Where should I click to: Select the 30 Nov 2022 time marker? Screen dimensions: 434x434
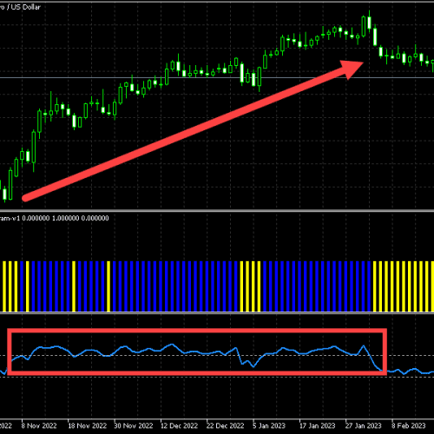coord(134,426)
